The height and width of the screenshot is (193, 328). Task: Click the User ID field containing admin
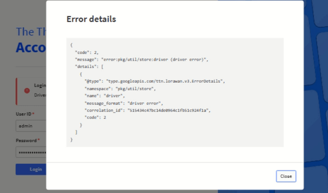(31, 126)
